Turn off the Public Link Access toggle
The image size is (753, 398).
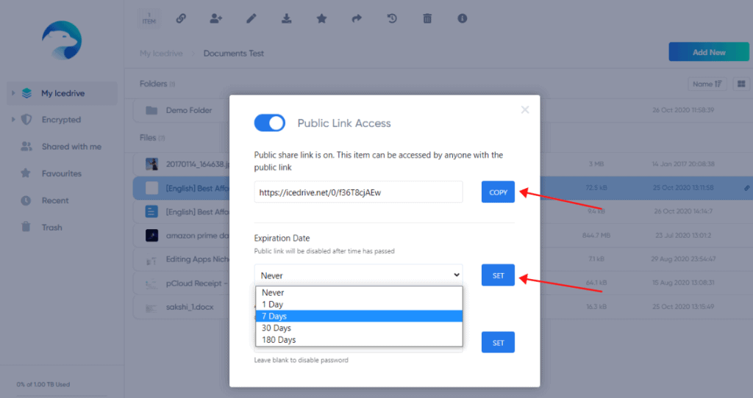pos(269,123)
